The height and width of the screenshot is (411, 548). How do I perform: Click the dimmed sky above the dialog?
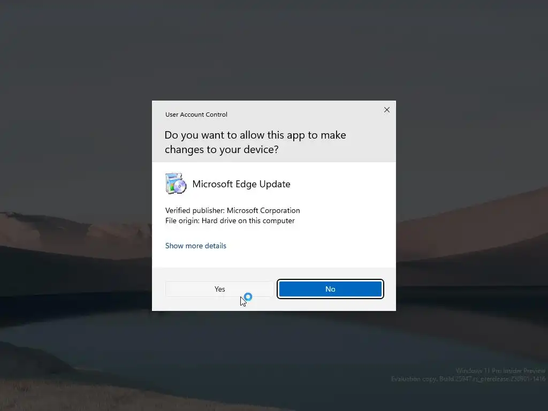pos(274,50)
